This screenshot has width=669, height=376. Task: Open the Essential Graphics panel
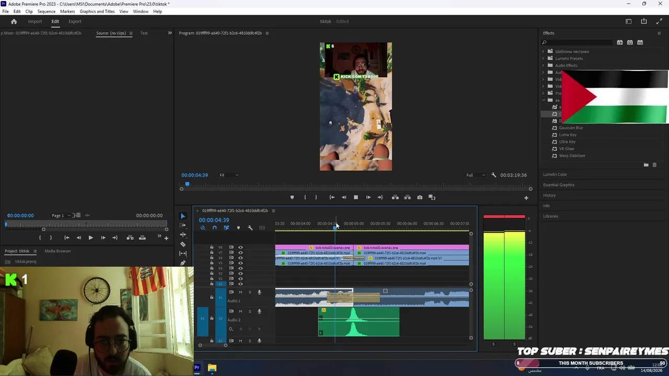pos(559,185)
